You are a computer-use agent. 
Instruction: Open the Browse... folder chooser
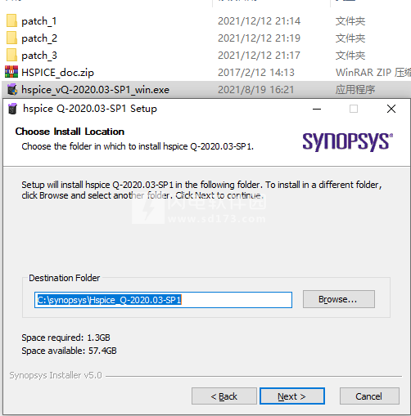[x=339, y=299]
